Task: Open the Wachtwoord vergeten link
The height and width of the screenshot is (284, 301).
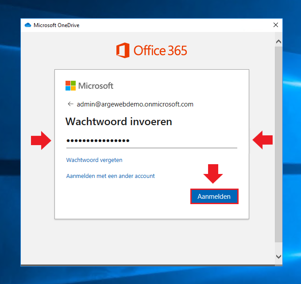Action: (94, 160)
